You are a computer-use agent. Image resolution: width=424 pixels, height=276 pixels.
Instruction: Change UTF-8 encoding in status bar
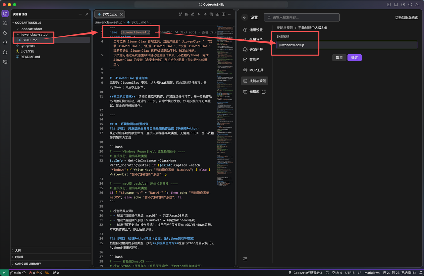coord(350,273)
